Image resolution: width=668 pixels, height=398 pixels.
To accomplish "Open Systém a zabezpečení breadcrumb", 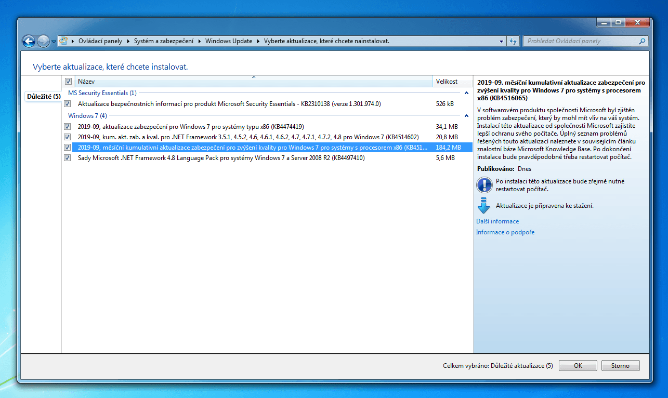I will [164, 41].
